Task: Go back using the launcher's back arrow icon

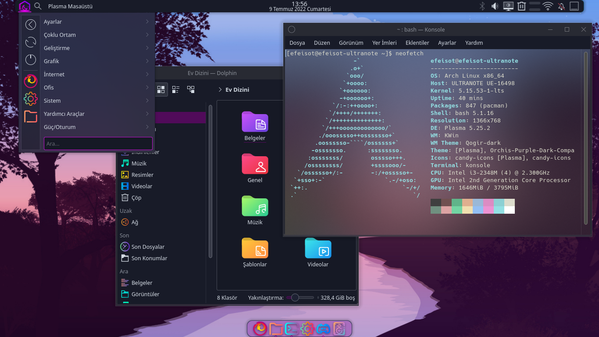Action: point(30,25)
